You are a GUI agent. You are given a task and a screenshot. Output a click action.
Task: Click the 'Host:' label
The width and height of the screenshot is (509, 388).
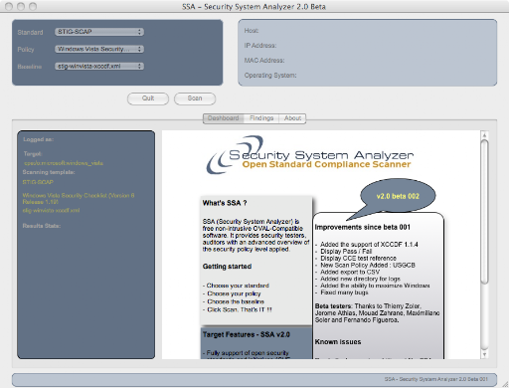tap(252, 31)
